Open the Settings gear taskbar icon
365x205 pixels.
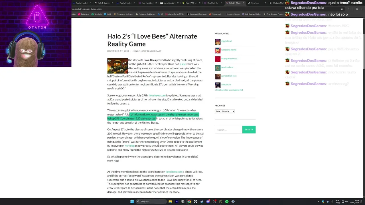233,202
